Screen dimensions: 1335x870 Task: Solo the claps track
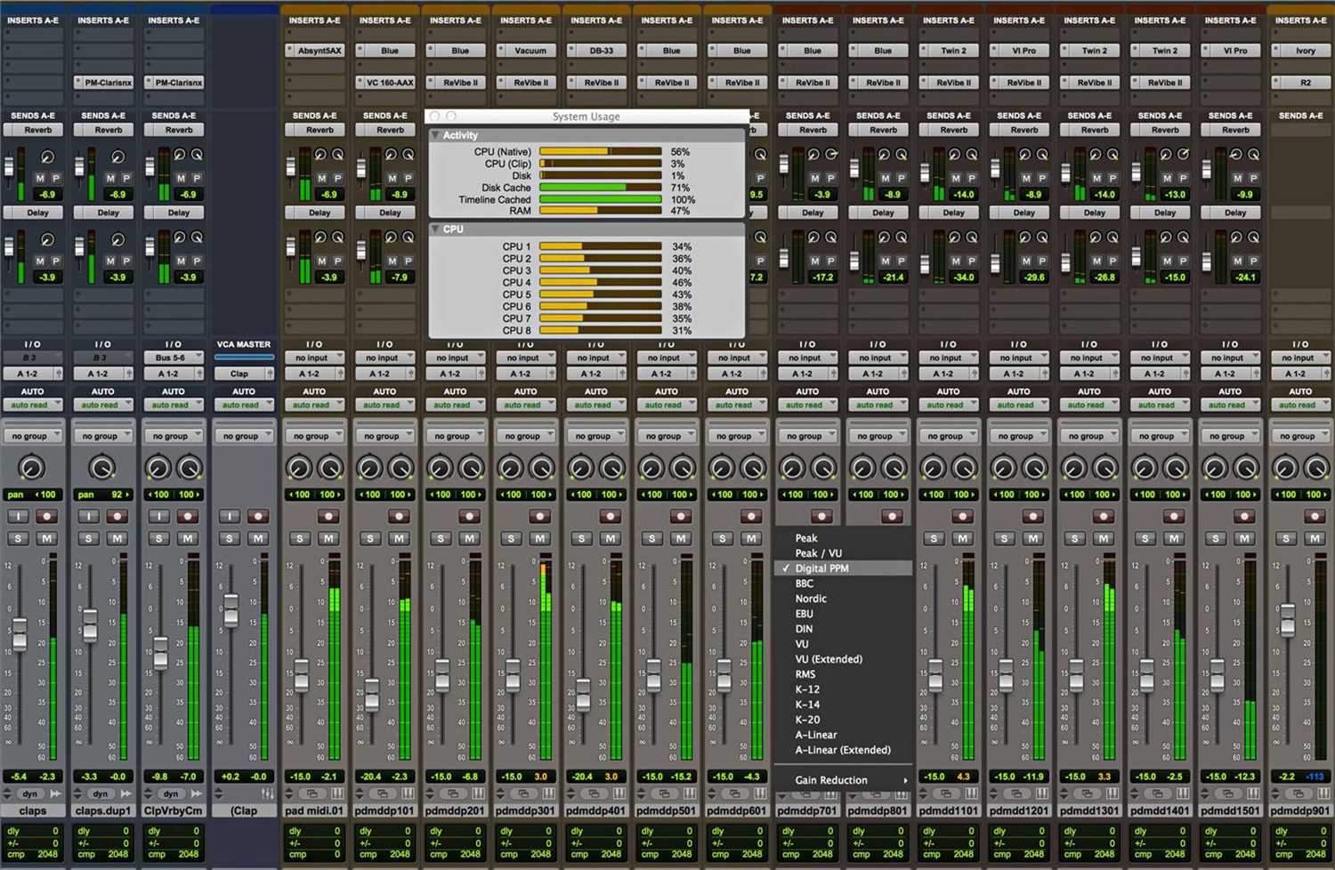click(18, 538)
